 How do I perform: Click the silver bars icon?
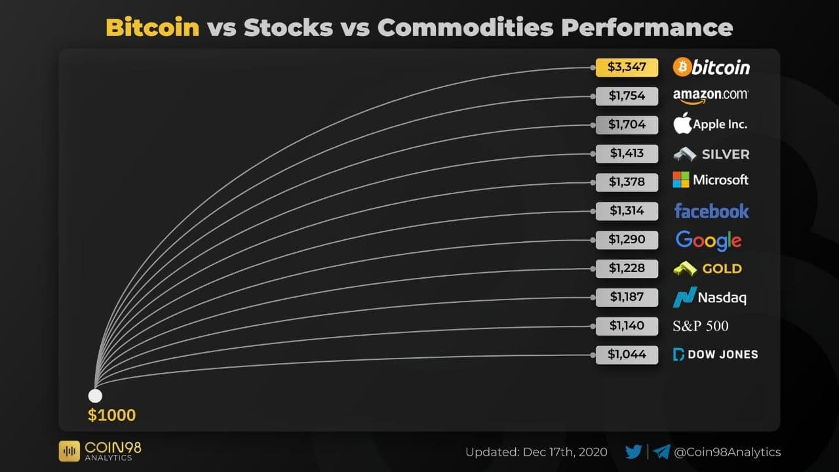coord(684,154)
